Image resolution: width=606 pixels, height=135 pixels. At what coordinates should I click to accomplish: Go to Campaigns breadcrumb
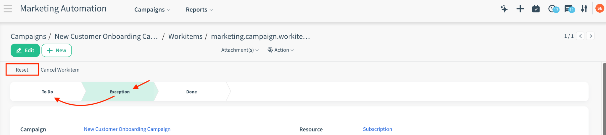28,37
